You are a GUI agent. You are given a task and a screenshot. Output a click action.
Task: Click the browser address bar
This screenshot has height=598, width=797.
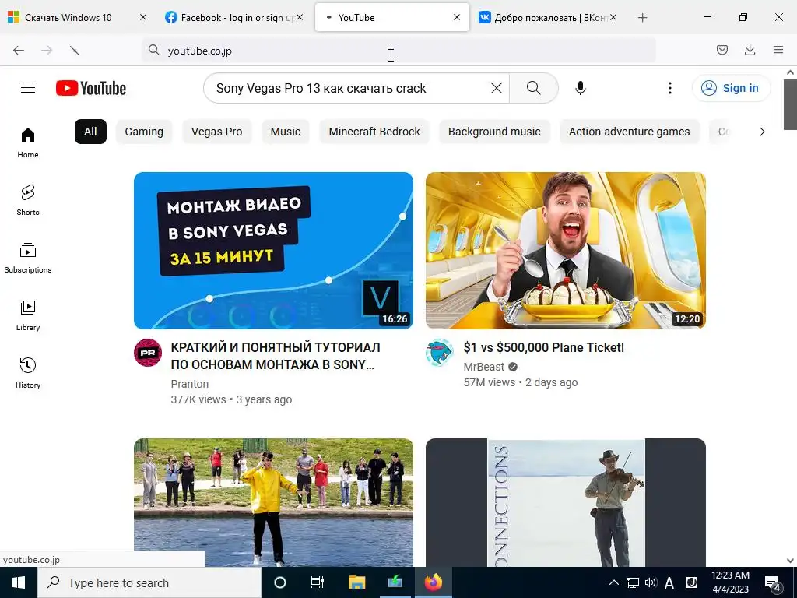(x=399, y=51)
